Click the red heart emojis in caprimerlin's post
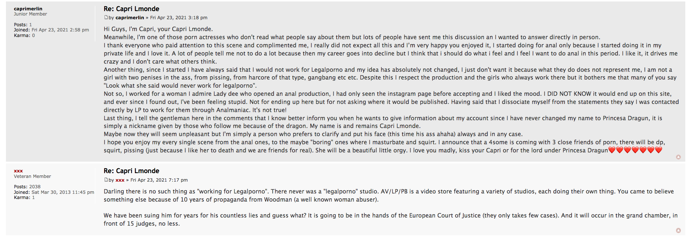Image resolution: width=689 pixels, height=236 pixels. [635, 150]
